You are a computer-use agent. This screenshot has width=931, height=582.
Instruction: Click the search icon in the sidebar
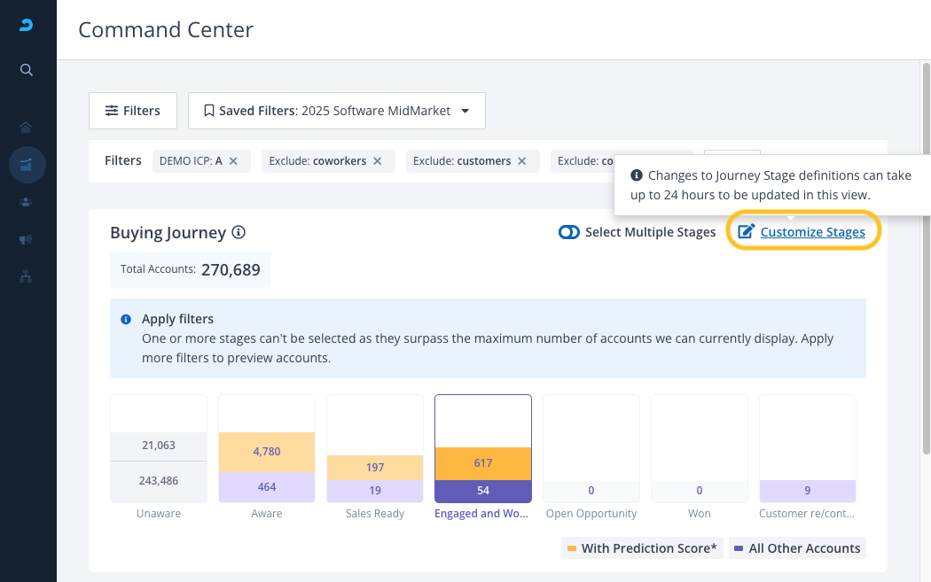[27, 70]
